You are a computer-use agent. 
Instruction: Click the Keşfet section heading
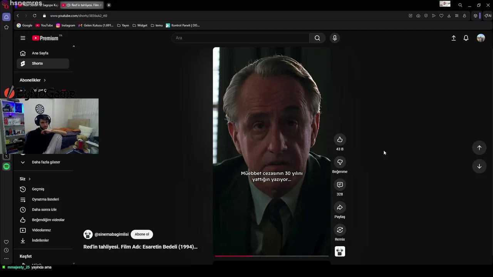[x=26, y=256]
